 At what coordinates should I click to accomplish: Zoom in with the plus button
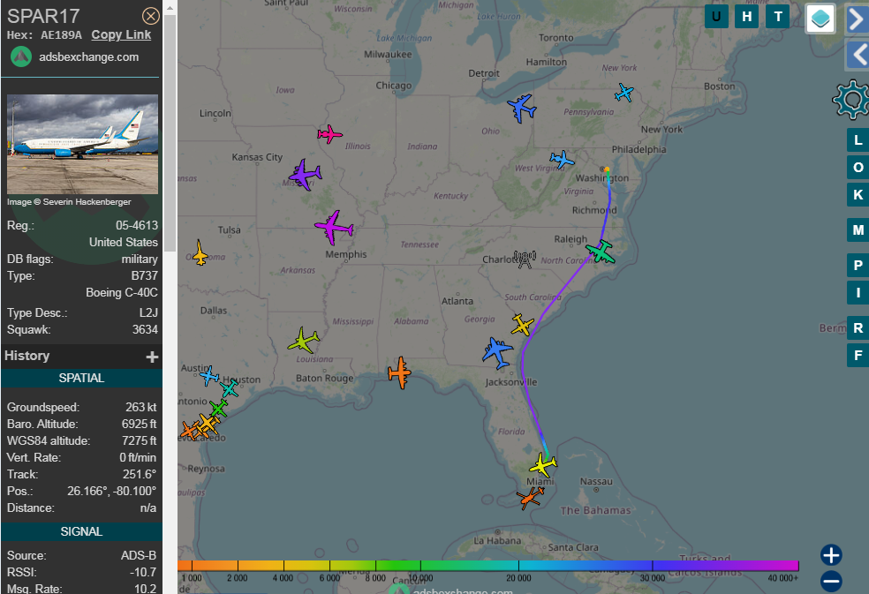point(831,554)
